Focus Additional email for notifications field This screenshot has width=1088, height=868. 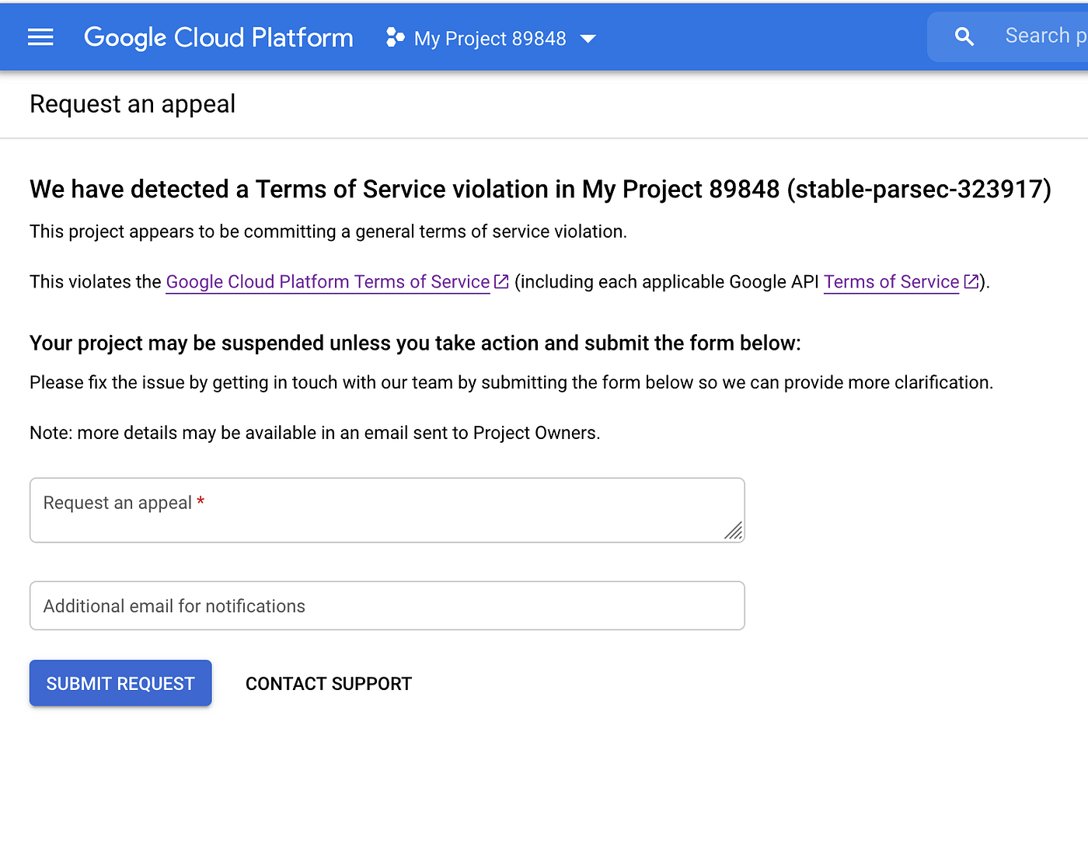coord(387,605)
